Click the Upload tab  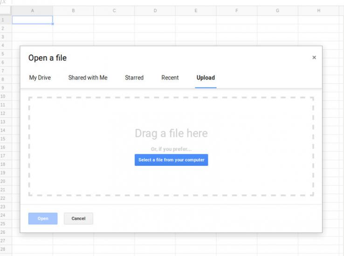click(x=206, y=78)
